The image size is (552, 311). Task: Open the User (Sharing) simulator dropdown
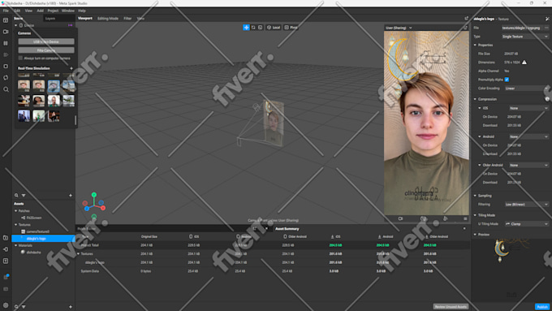coord(399,28)
